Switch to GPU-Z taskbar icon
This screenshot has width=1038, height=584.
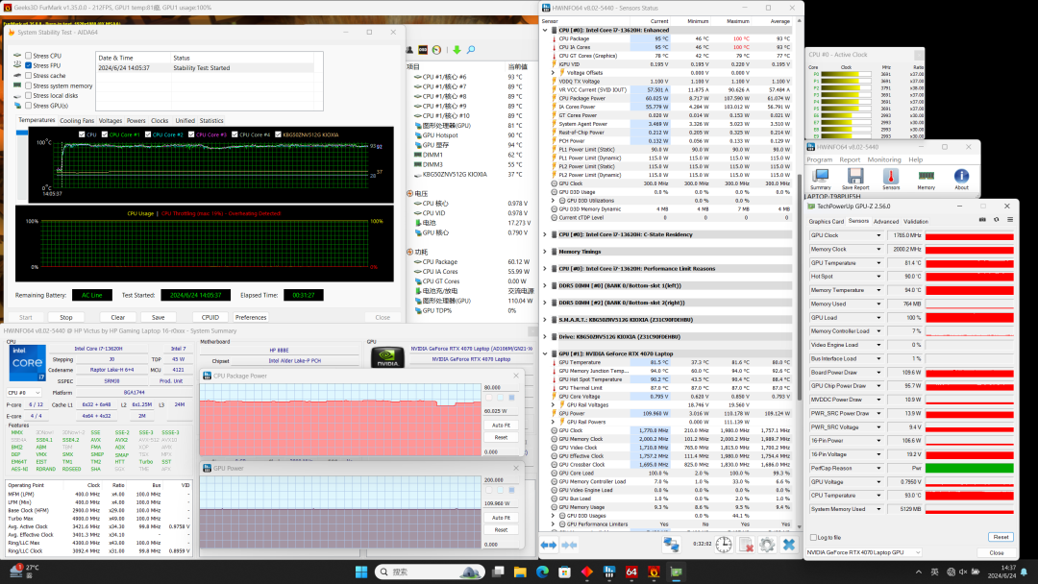(677, 572)
